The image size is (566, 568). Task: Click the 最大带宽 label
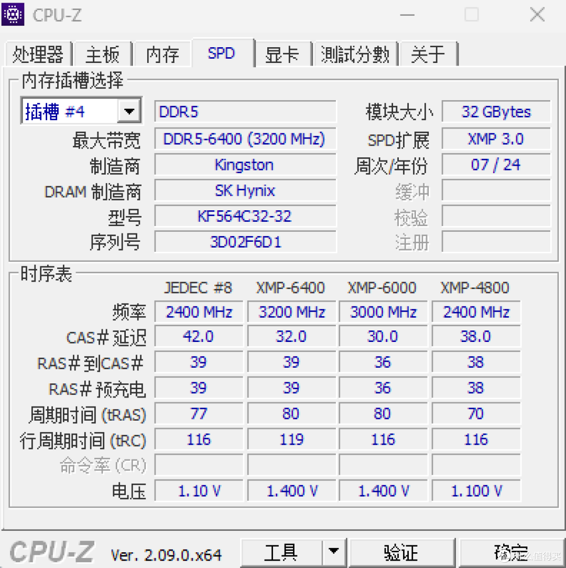coord(106,140)
